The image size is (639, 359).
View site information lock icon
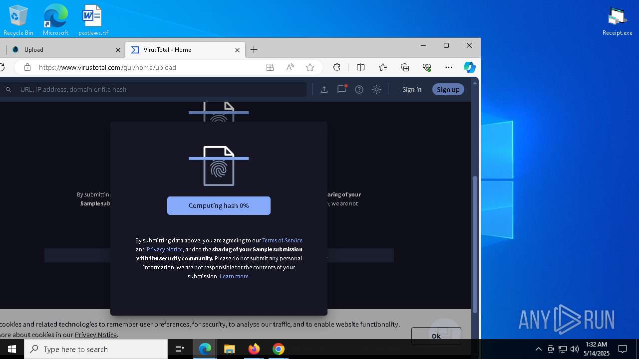coord(27,67)
